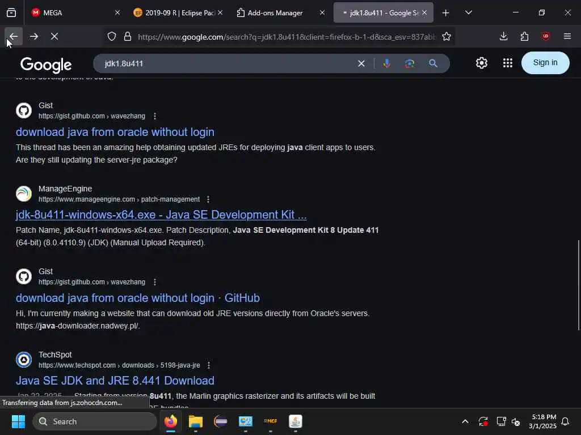581x435 pixels.
Task: Switch to the Eclipse Packages tab
Action: (x=179, y=13)
